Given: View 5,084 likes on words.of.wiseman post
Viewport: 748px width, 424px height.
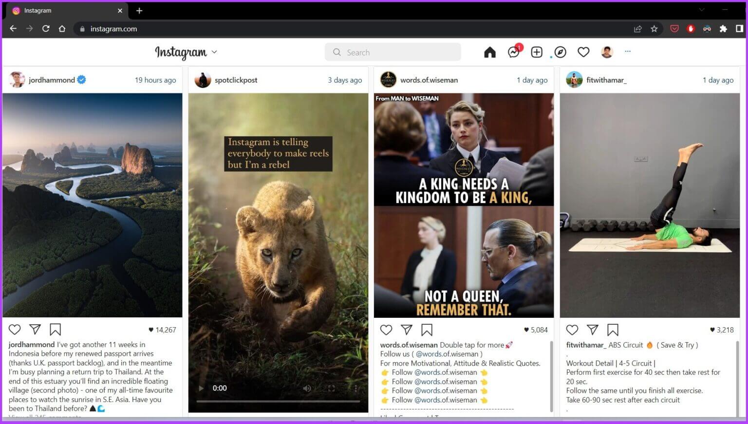Looking at the screenshot, I should point(536,330).
